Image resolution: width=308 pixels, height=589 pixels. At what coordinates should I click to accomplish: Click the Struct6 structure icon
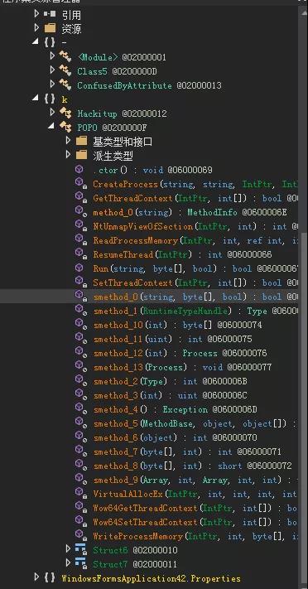pyautogui.click(x=81, y=549)
